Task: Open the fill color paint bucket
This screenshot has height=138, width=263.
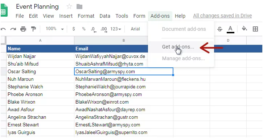Action: (244, 29)
